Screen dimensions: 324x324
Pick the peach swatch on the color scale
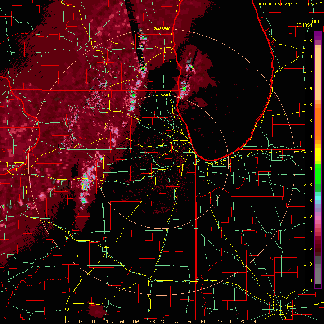[x=318, y=75]
